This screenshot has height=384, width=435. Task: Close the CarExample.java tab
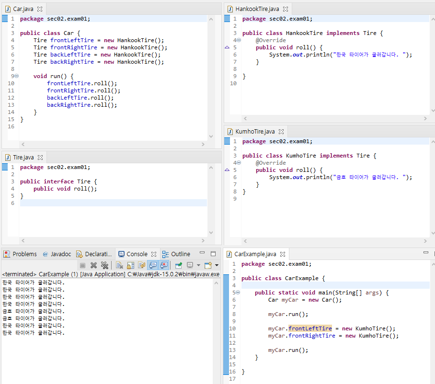coord(283,254)
